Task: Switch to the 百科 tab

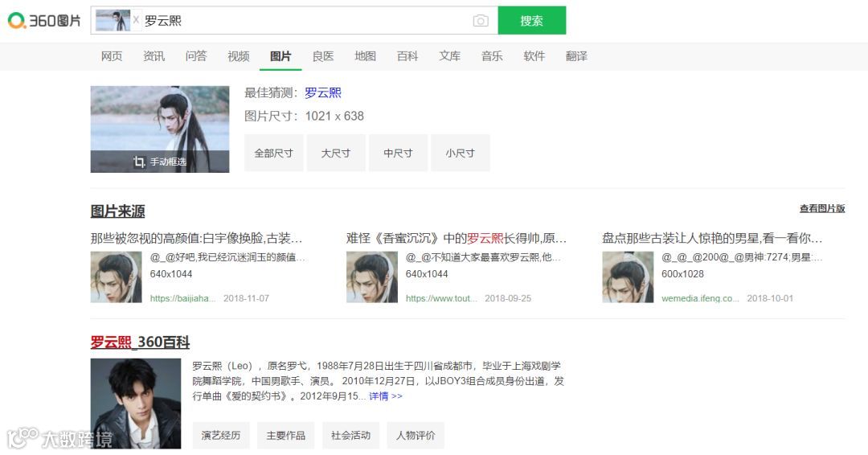Action: click(407, 56)
